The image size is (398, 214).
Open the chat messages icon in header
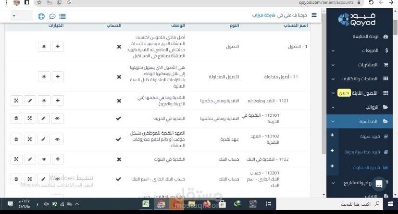[52, 16]
